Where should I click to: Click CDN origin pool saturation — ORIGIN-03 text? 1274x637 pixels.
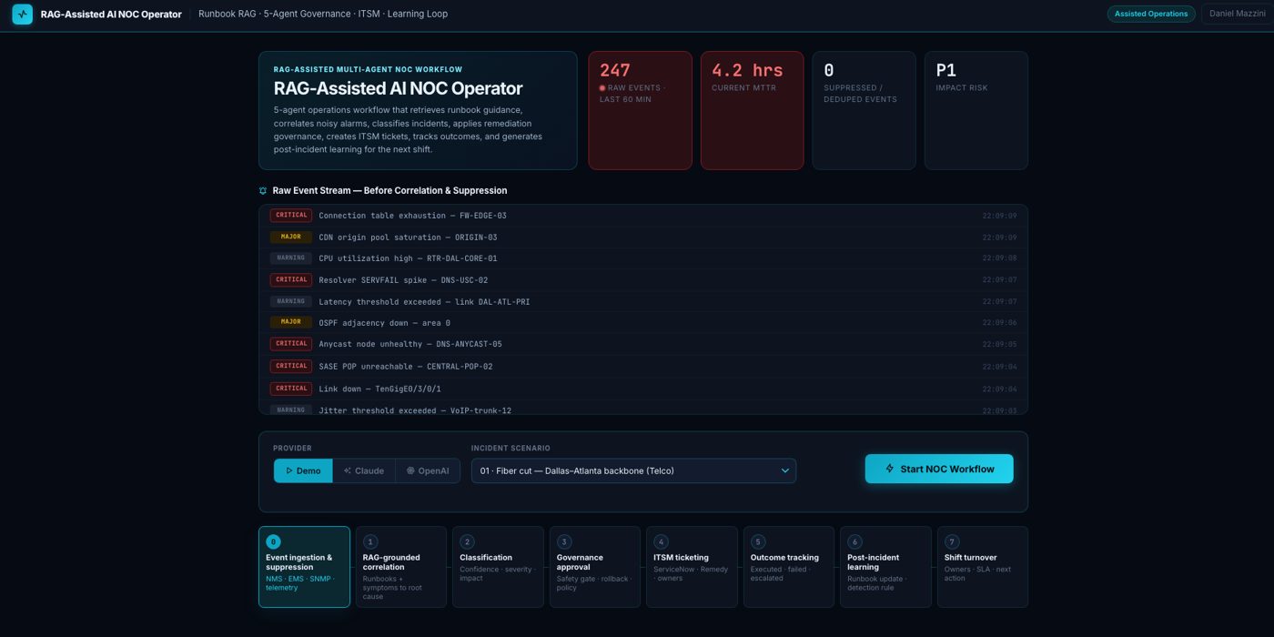click(x=408, y=238)
